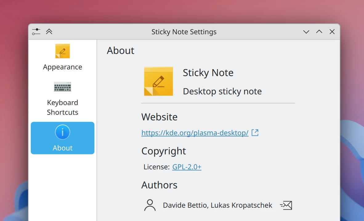
Task: Close the Sticky Note Settings window
Action: pos(332,31)
